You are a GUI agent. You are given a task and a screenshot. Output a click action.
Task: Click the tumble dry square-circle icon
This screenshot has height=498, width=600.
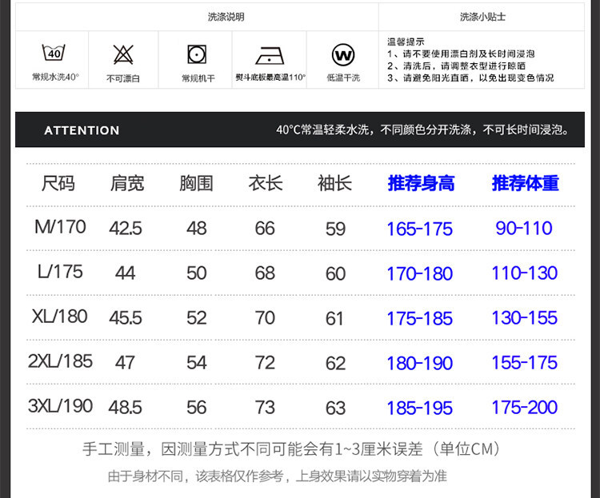(x=197, y=54)
